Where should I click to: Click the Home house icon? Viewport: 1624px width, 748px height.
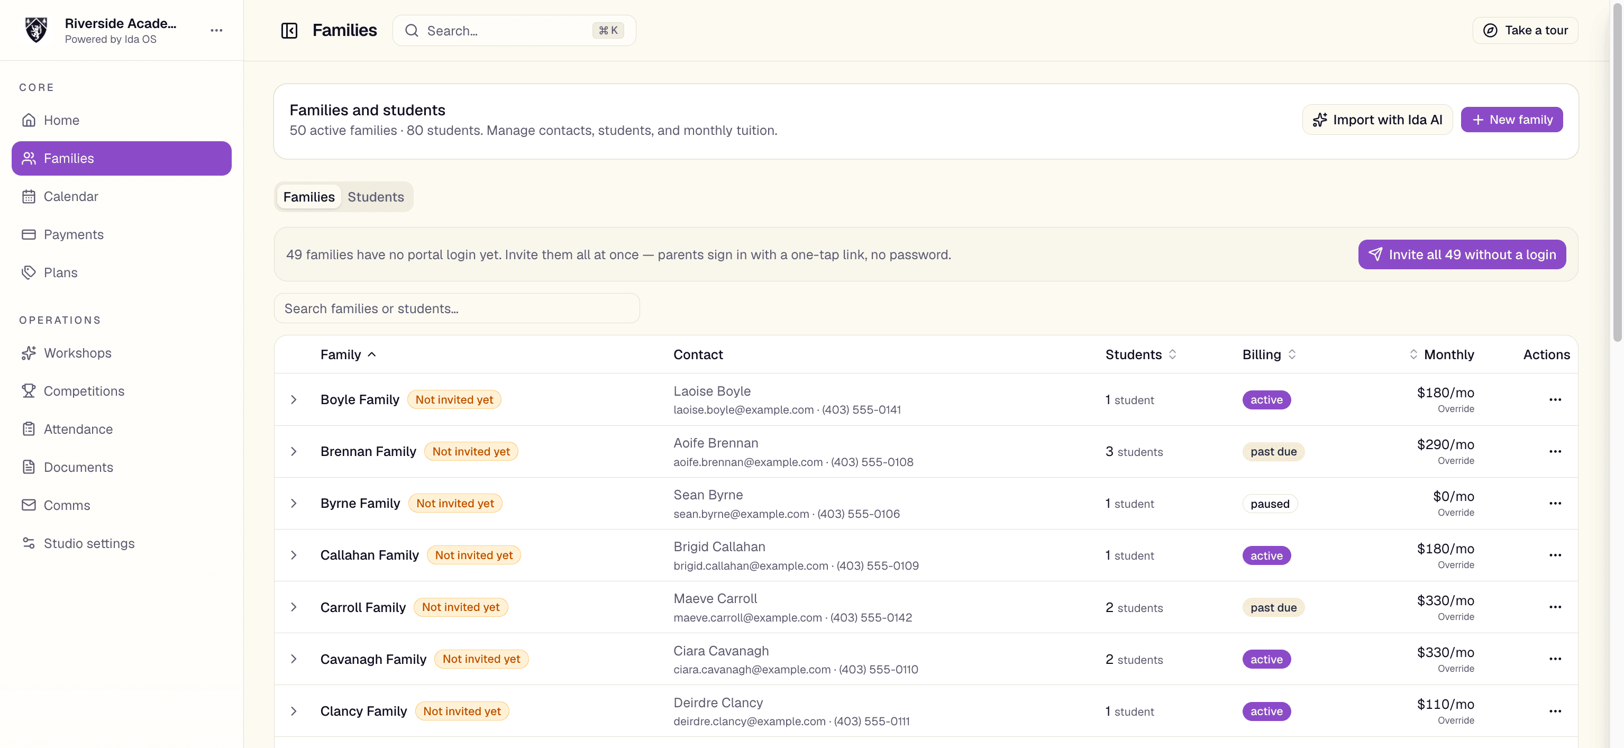click(29, 120)
